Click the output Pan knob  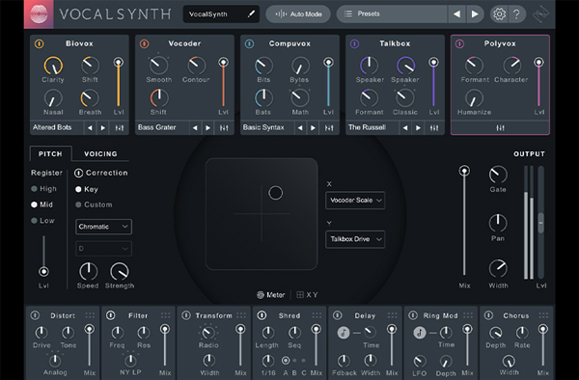[498, 223]
